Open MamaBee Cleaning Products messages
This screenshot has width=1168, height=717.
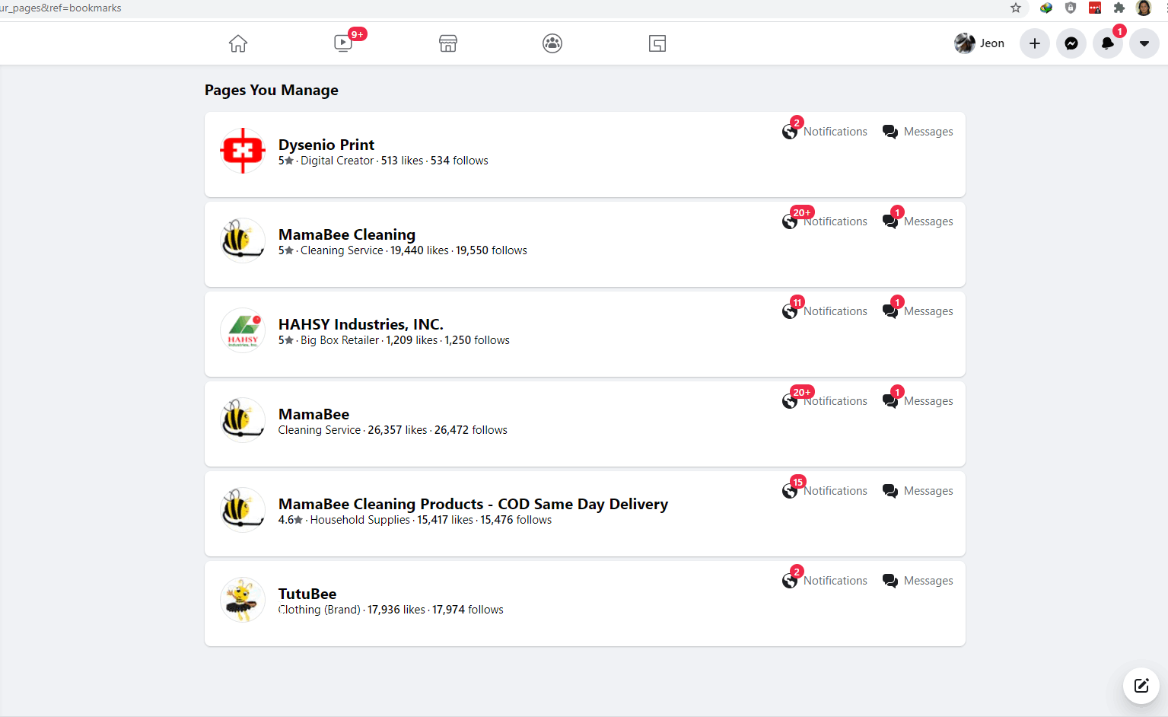[918, 491]
